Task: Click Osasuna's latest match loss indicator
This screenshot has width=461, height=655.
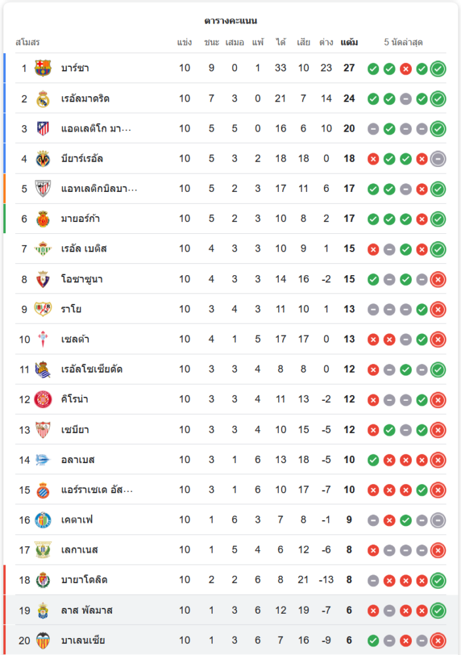Action: 438,279
